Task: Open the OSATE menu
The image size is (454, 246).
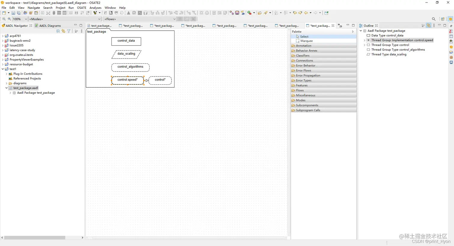Action: [81, 8]
